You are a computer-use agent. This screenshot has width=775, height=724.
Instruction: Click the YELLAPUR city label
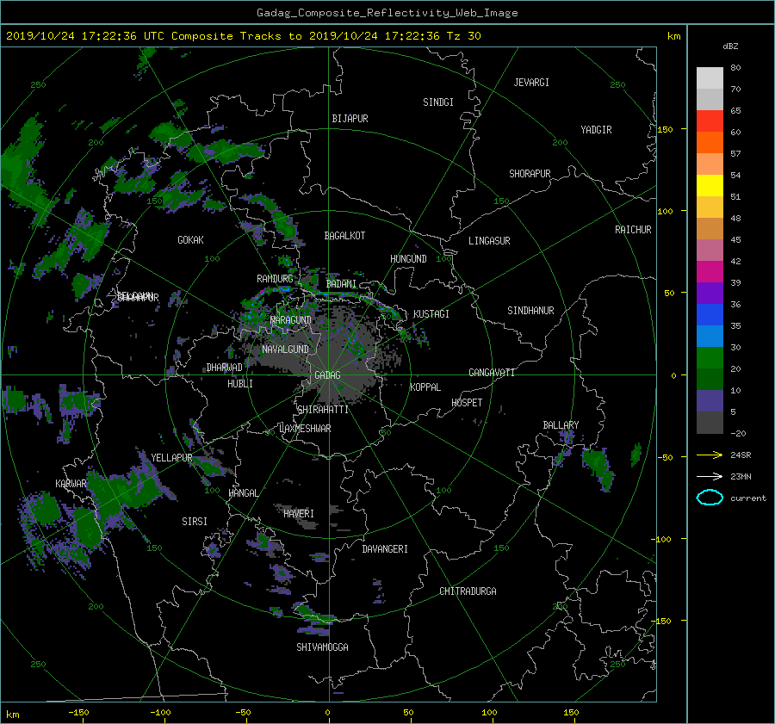(x=171, y=458)
